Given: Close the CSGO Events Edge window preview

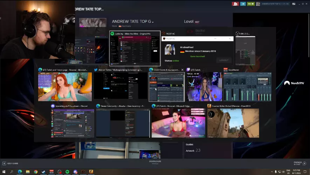Looking at the screenshot, I should click(x=182, y=70).
